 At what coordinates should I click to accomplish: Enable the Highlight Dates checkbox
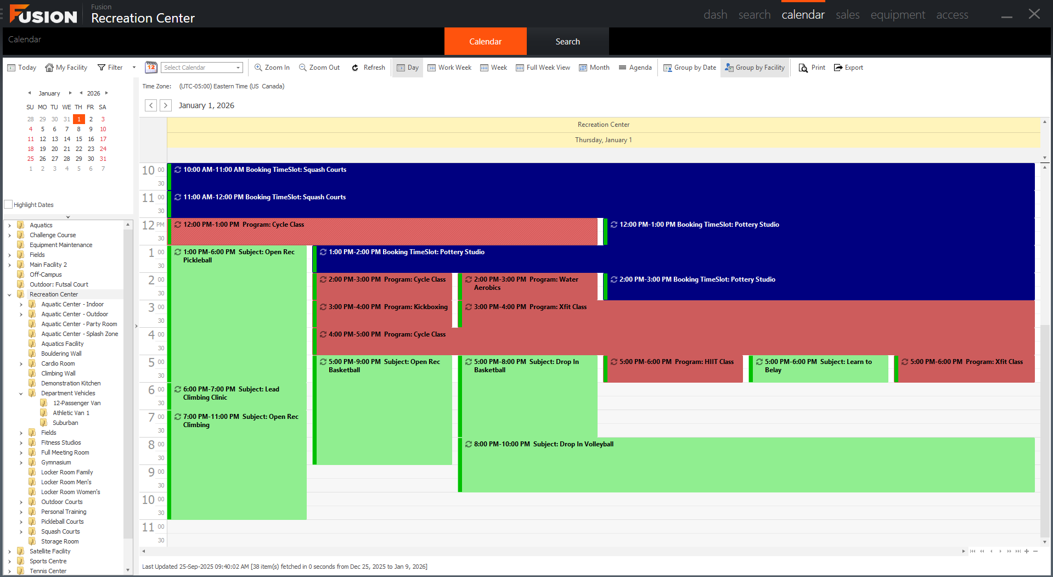[8, 204]
